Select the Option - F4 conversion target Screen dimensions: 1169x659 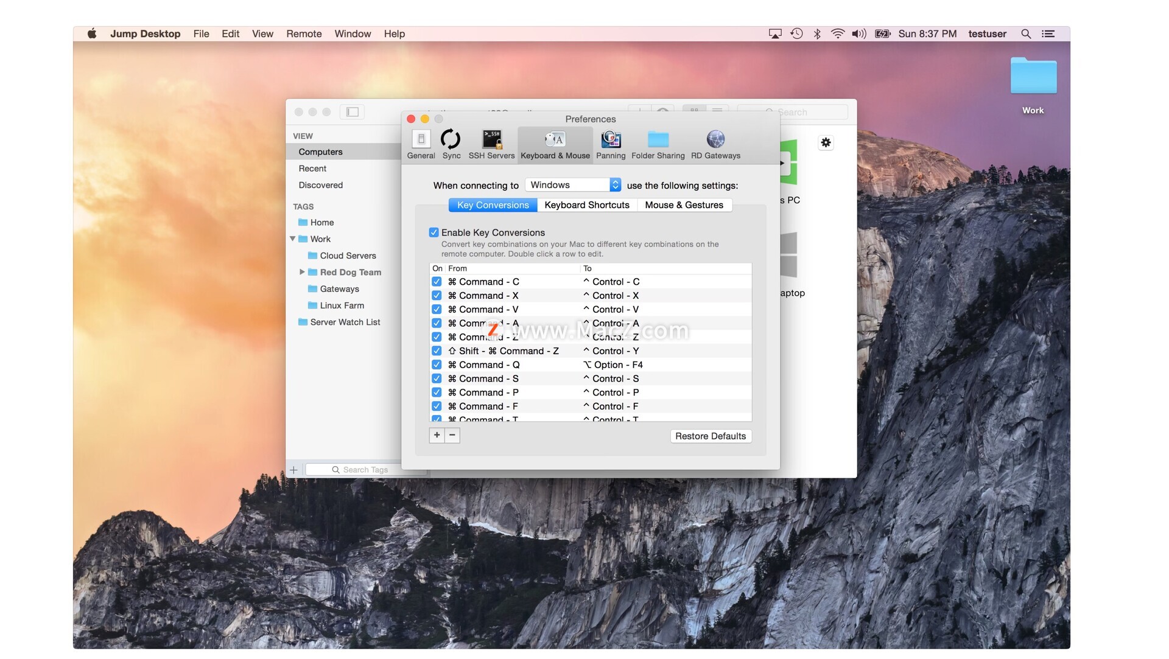pos(613,364)
